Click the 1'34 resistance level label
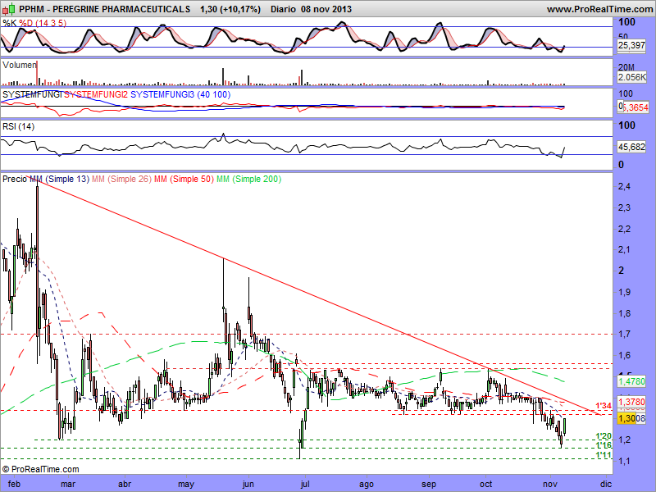656x492 pixels. coord(604,405)
